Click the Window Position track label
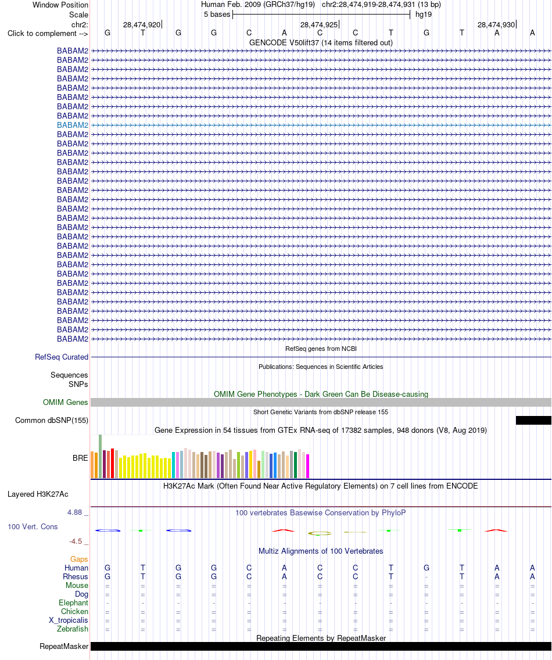Screen dimensions: 552x660 point(60,5)
